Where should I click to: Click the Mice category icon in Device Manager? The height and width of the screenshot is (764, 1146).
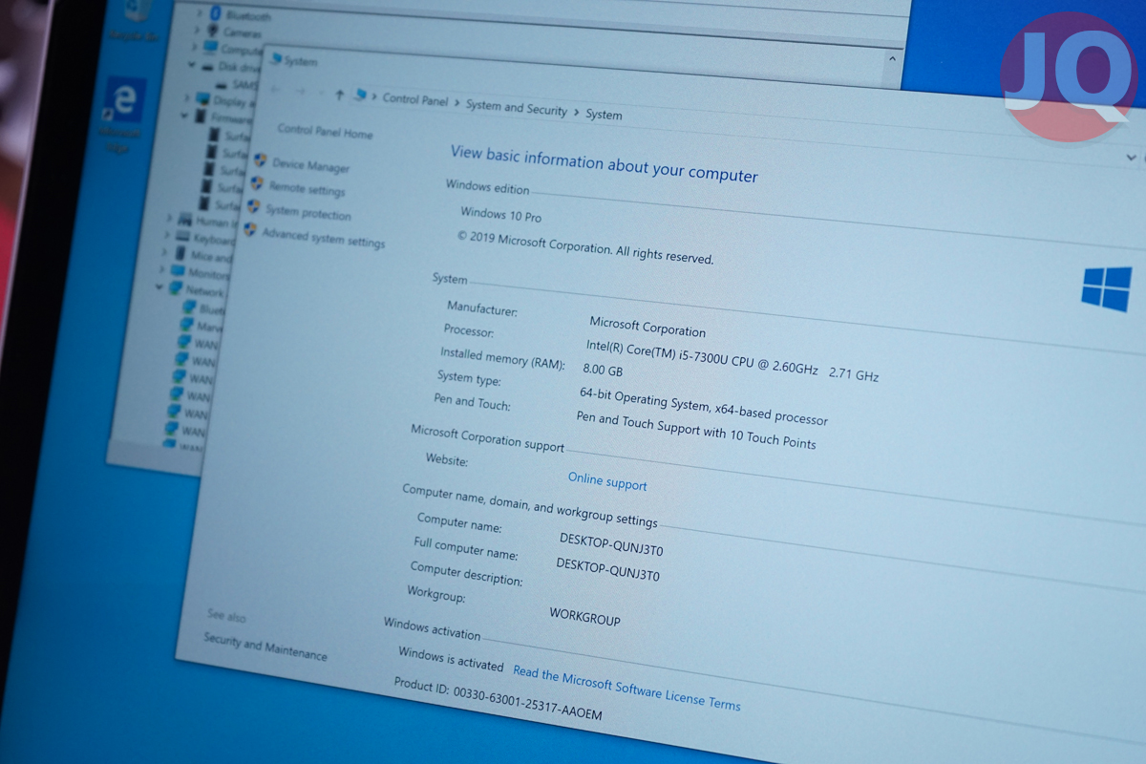click(x=180, y=253)
